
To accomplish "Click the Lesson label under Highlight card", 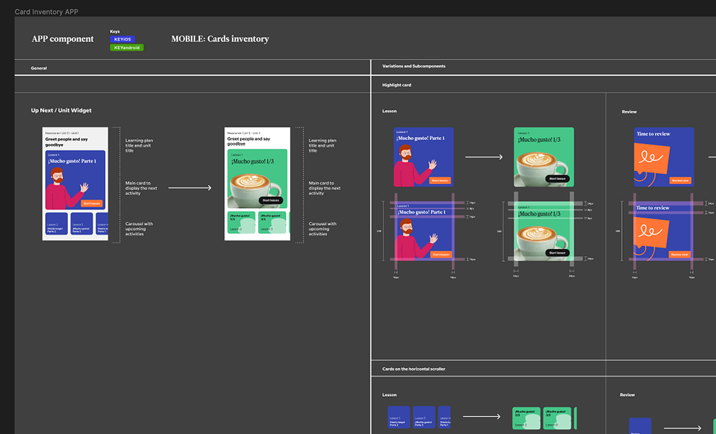I will pyautogui.click(x=390, y=111).
